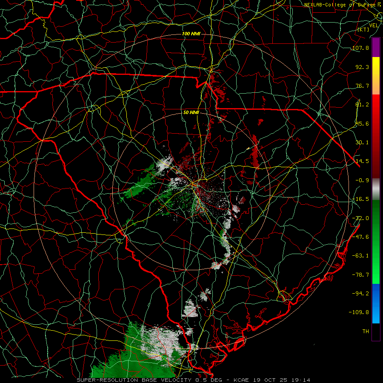Click the [KT] units label
Viewport: 383px width, 383px height.
coord(363,29)
